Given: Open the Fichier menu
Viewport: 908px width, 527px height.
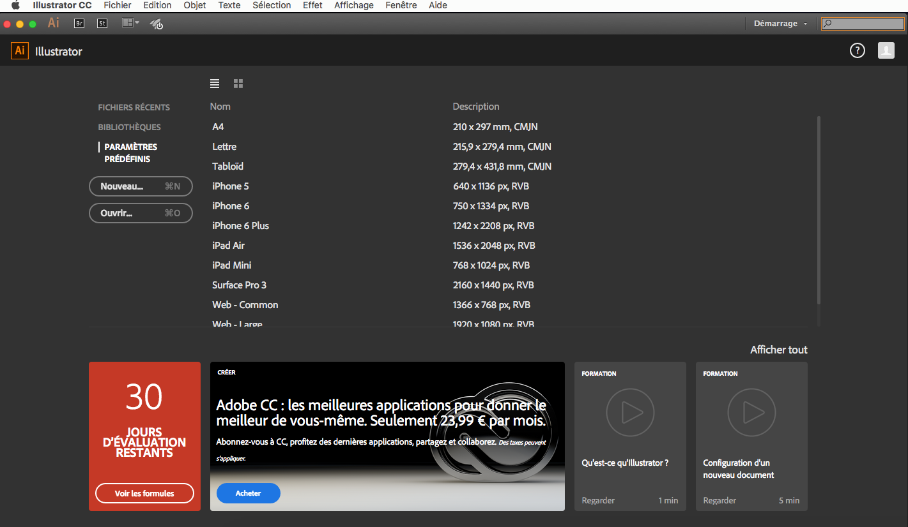Looking at the screenshot, I should [x=117, y=5].
